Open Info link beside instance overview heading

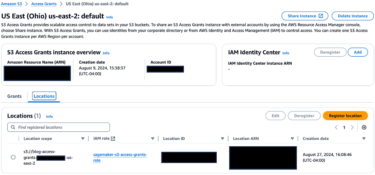[x=106, y=53]
